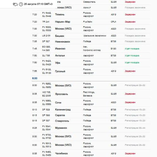Screen dimensions: 157x157
Task: Open the Тюмень flight row
Action: 91,14
